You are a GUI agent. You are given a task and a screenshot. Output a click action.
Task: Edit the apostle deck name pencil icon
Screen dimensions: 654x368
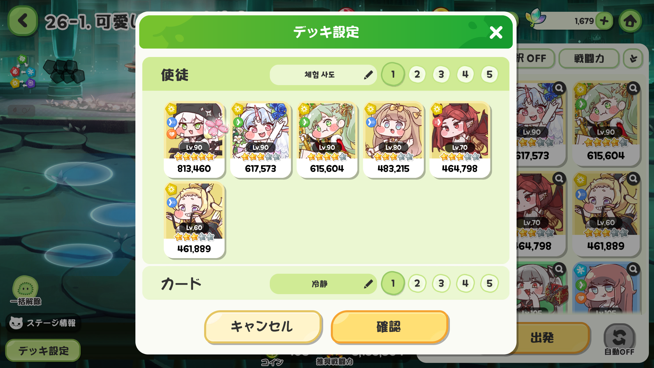coord(368,75)
